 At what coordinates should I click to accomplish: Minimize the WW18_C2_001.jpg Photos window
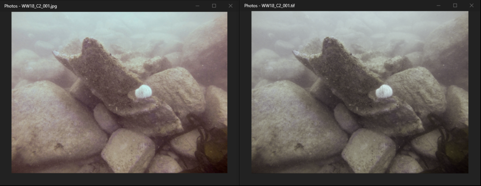198,6
